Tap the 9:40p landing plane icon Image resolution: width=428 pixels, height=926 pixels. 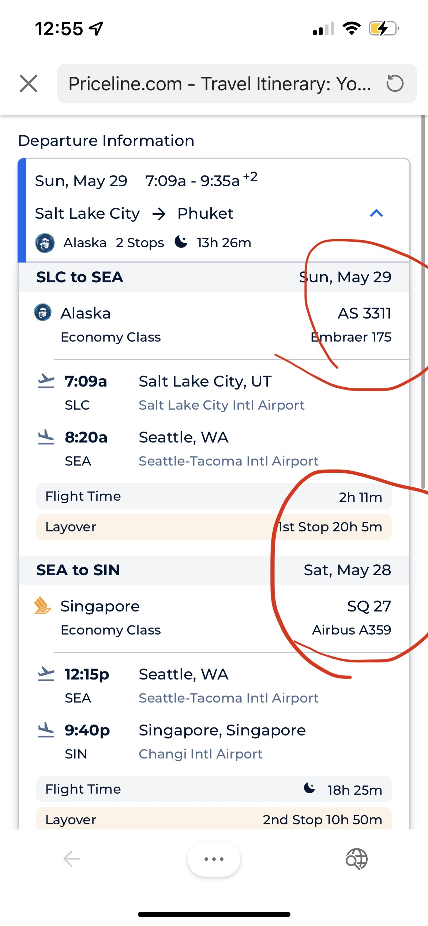pyautogui.click(x=46, y=730)
